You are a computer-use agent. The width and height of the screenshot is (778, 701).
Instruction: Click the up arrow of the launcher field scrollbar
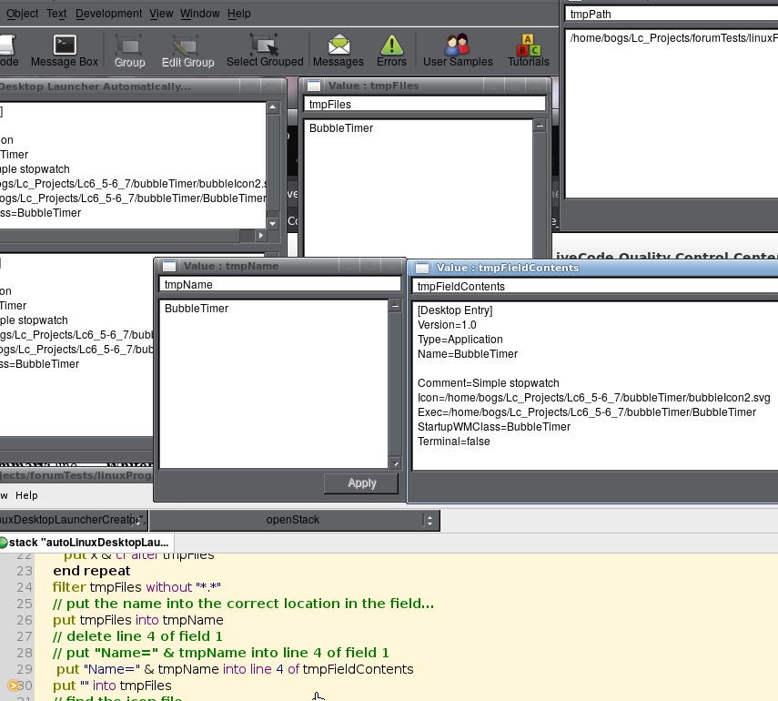click(272, 108)
